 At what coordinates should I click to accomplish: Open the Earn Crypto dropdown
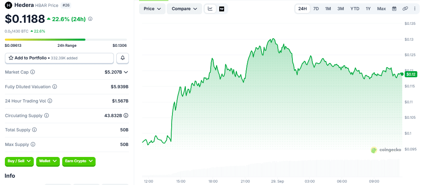click(79, 161)
